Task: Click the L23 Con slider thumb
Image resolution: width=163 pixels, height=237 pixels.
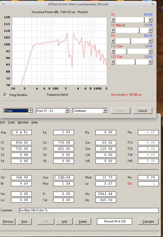Action: click(x=135, y=62)
